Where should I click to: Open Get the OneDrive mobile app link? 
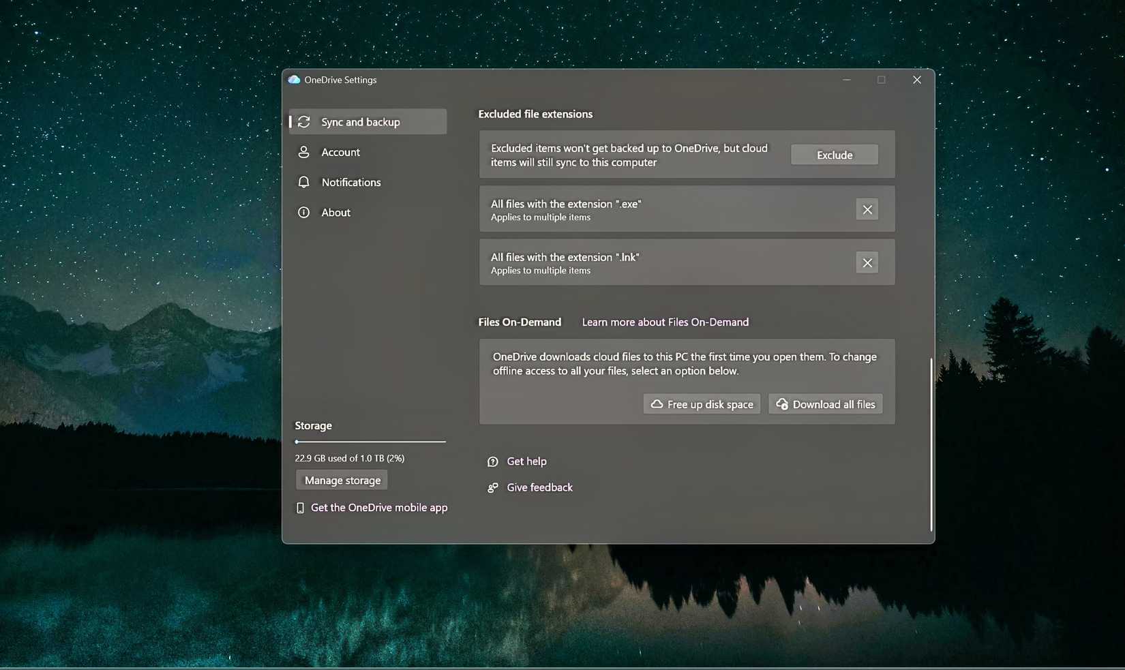point(379,508)
